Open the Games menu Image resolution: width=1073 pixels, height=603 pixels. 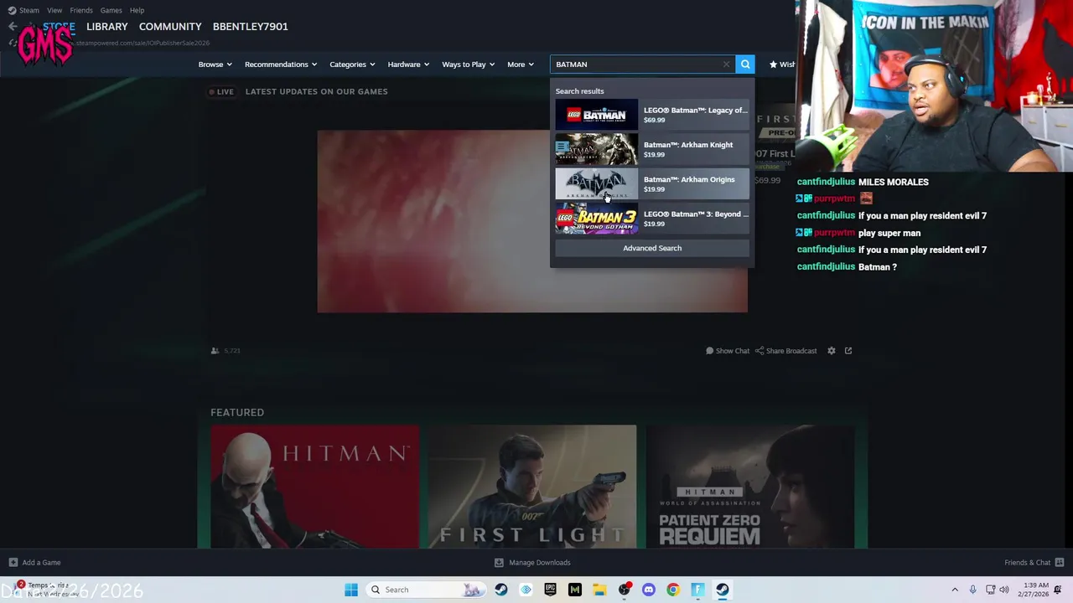coord(111,10)
